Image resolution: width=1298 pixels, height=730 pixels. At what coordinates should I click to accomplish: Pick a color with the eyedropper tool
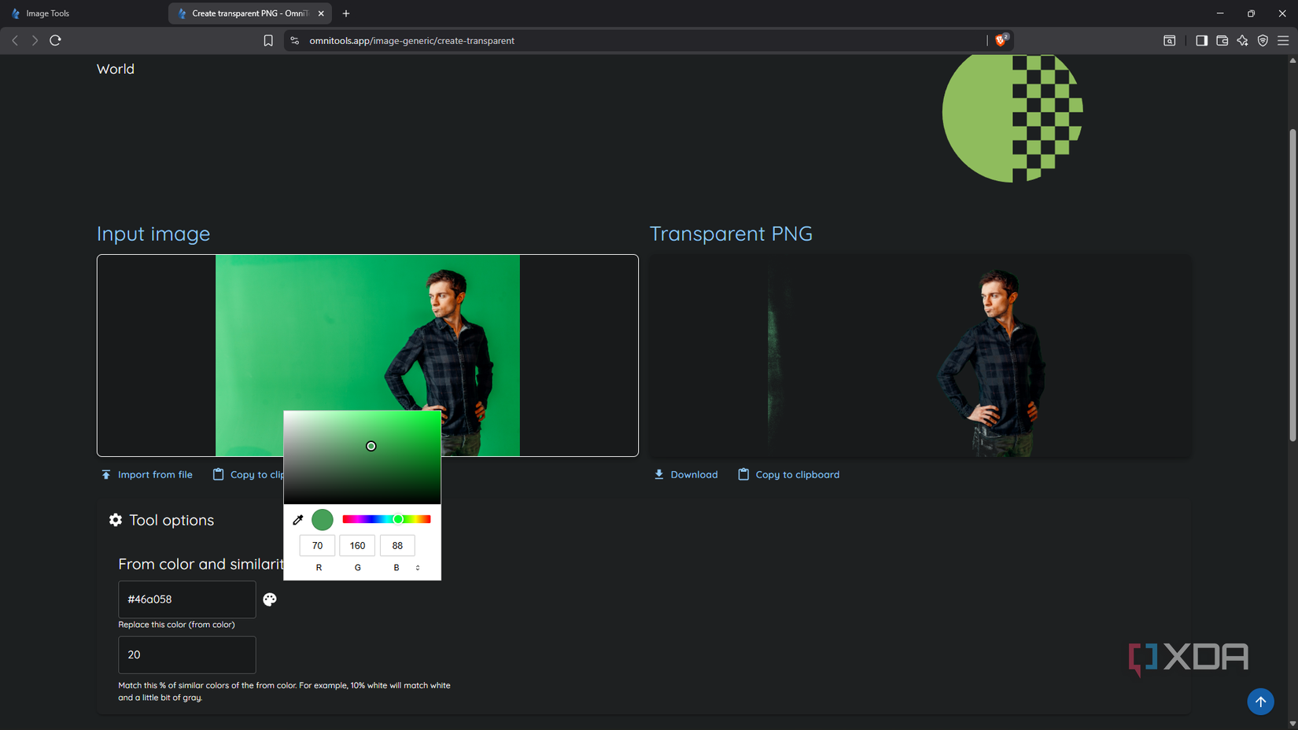[298, 520]
